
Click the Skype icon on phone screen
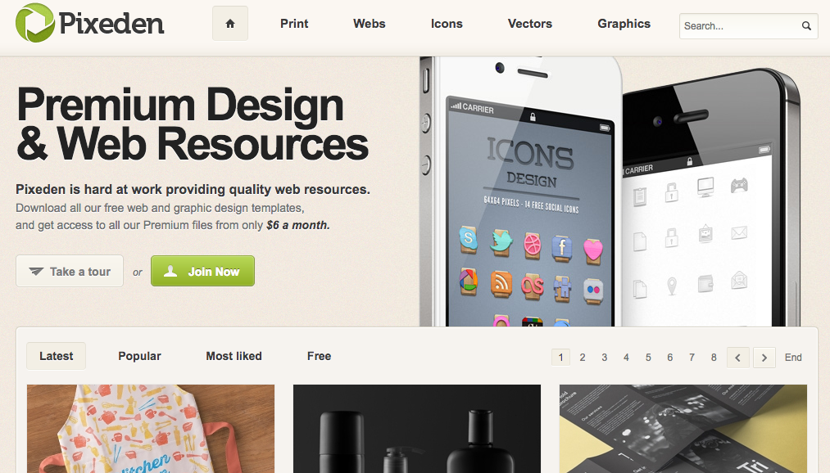(x=469, y=240)
